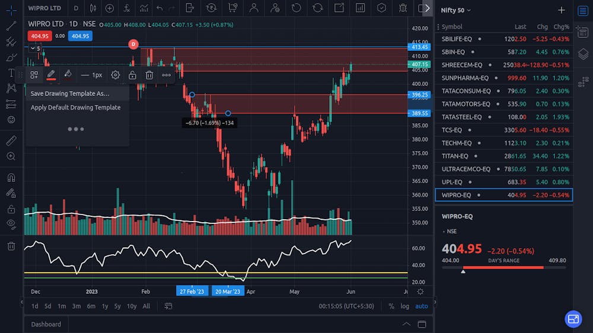Click the blue 404.95 buy button

point(80,36)
